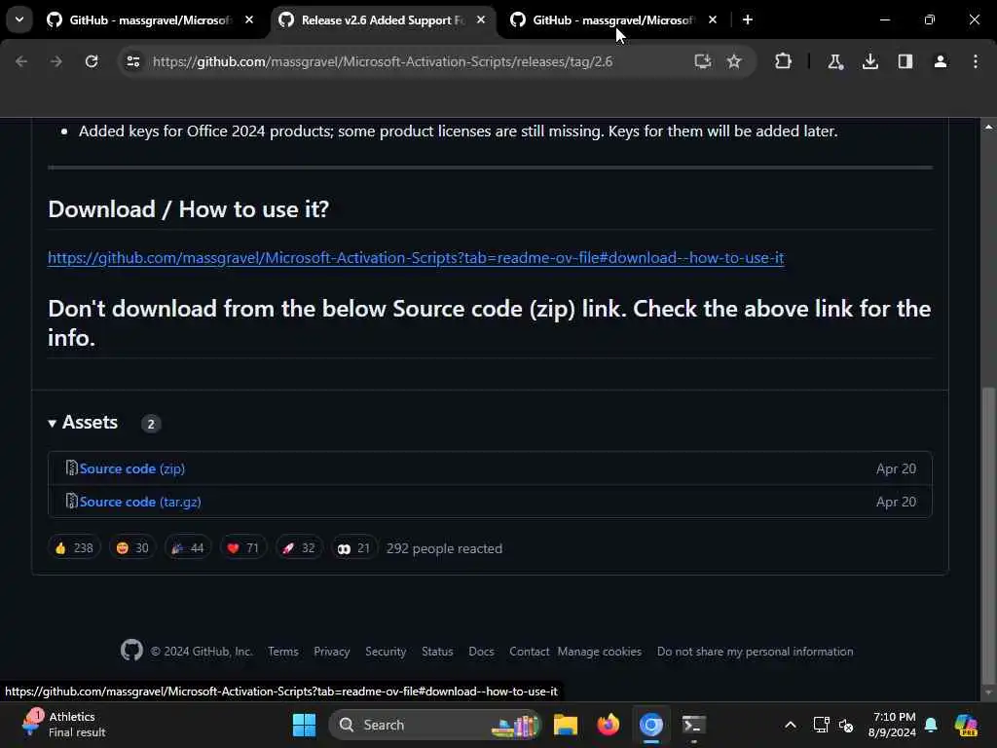The height and width of the screenshot is (748, 997).
Task: Go back to the previous page
Action: (x=21, y=61)
